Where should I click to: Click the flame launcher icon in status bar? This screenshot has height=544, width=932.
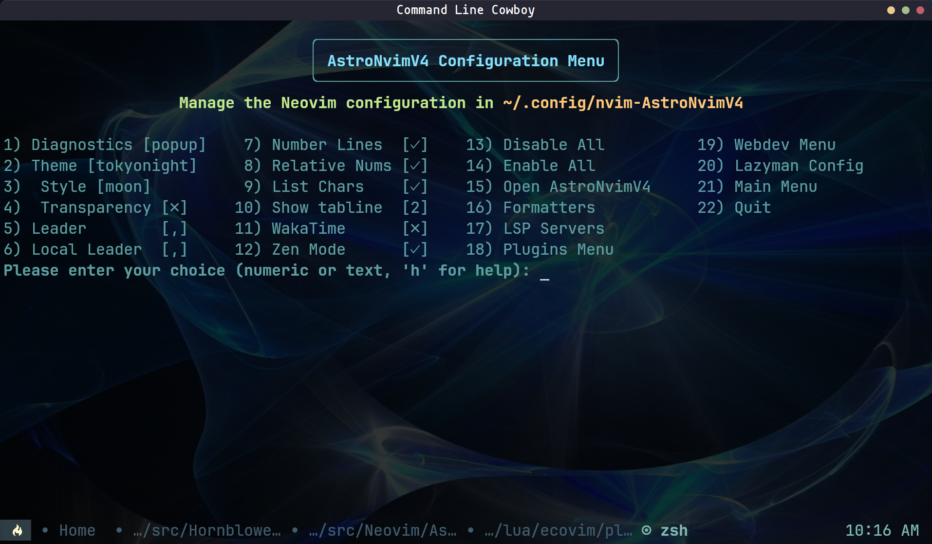click(x=17, y=530)
